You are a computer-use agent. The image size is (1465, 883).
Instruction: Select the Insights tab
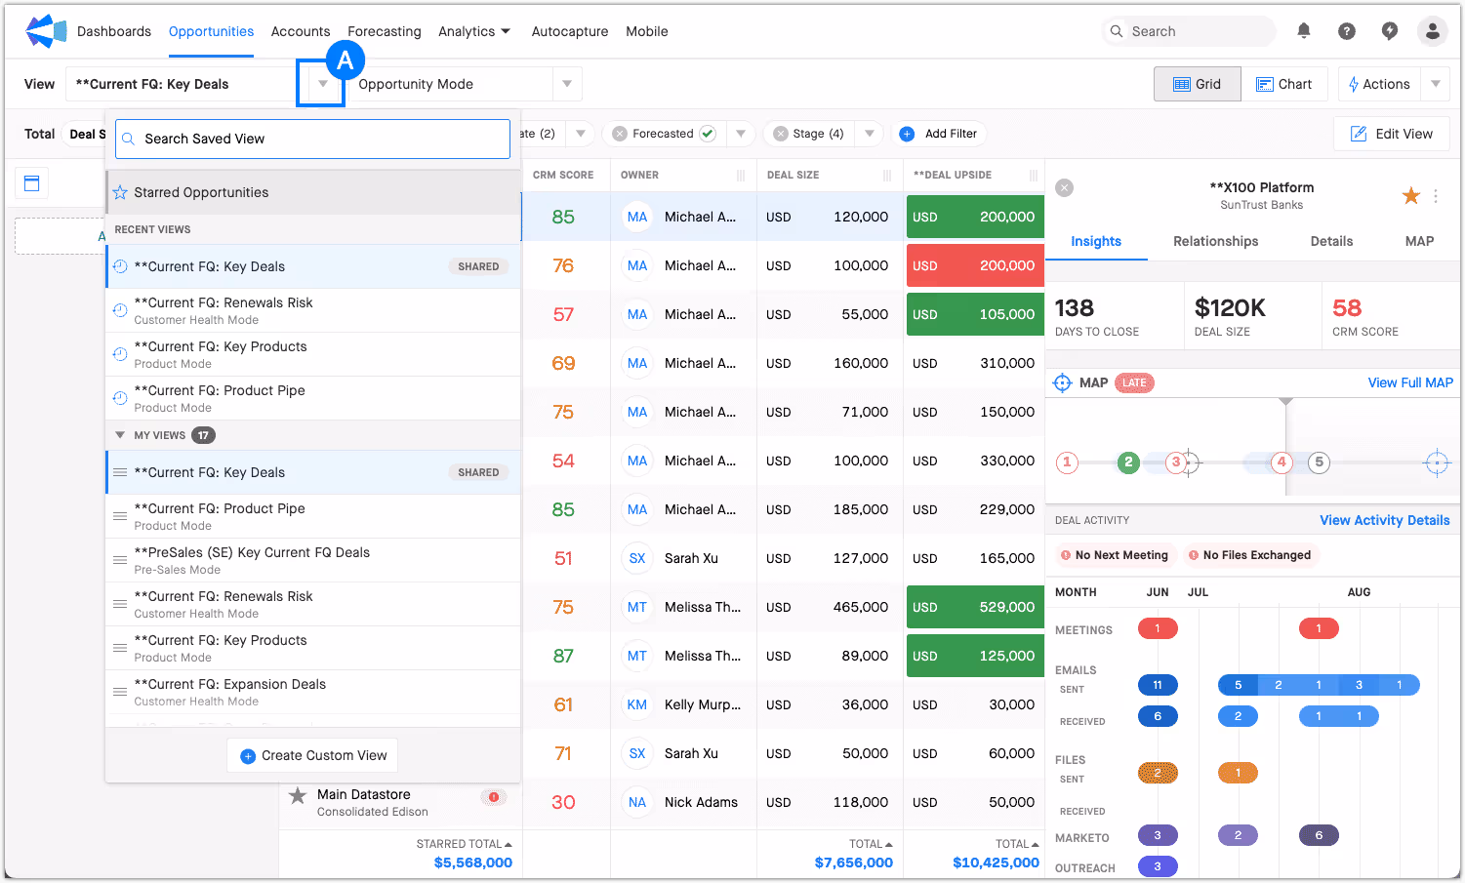tap(1096, 241)
